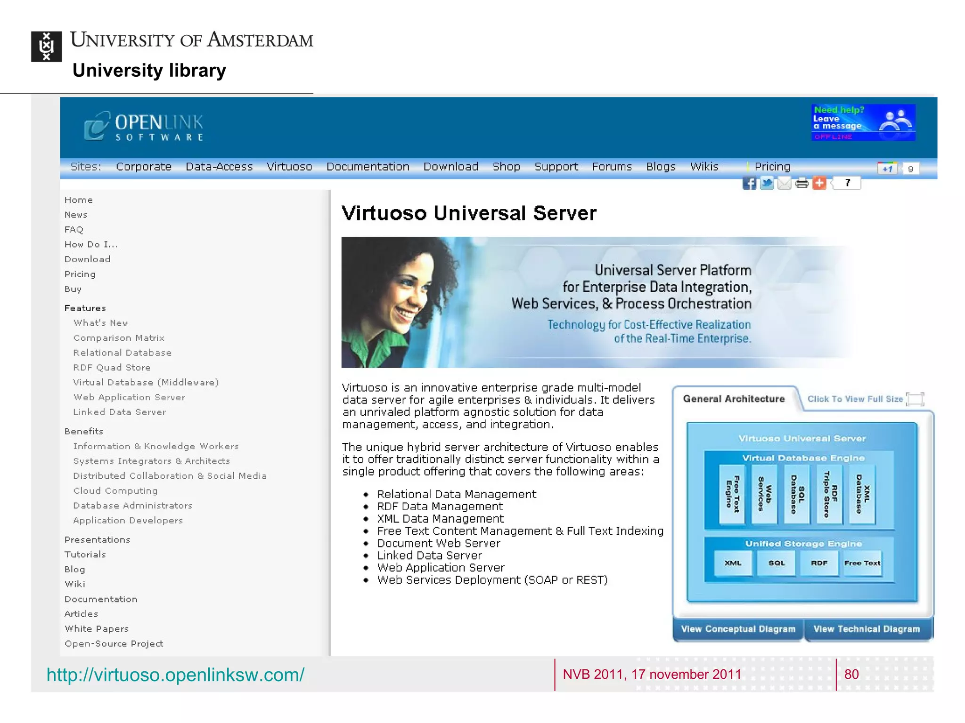
Task: Open Information & Knowledge Workers link
Action: (156, 446)
